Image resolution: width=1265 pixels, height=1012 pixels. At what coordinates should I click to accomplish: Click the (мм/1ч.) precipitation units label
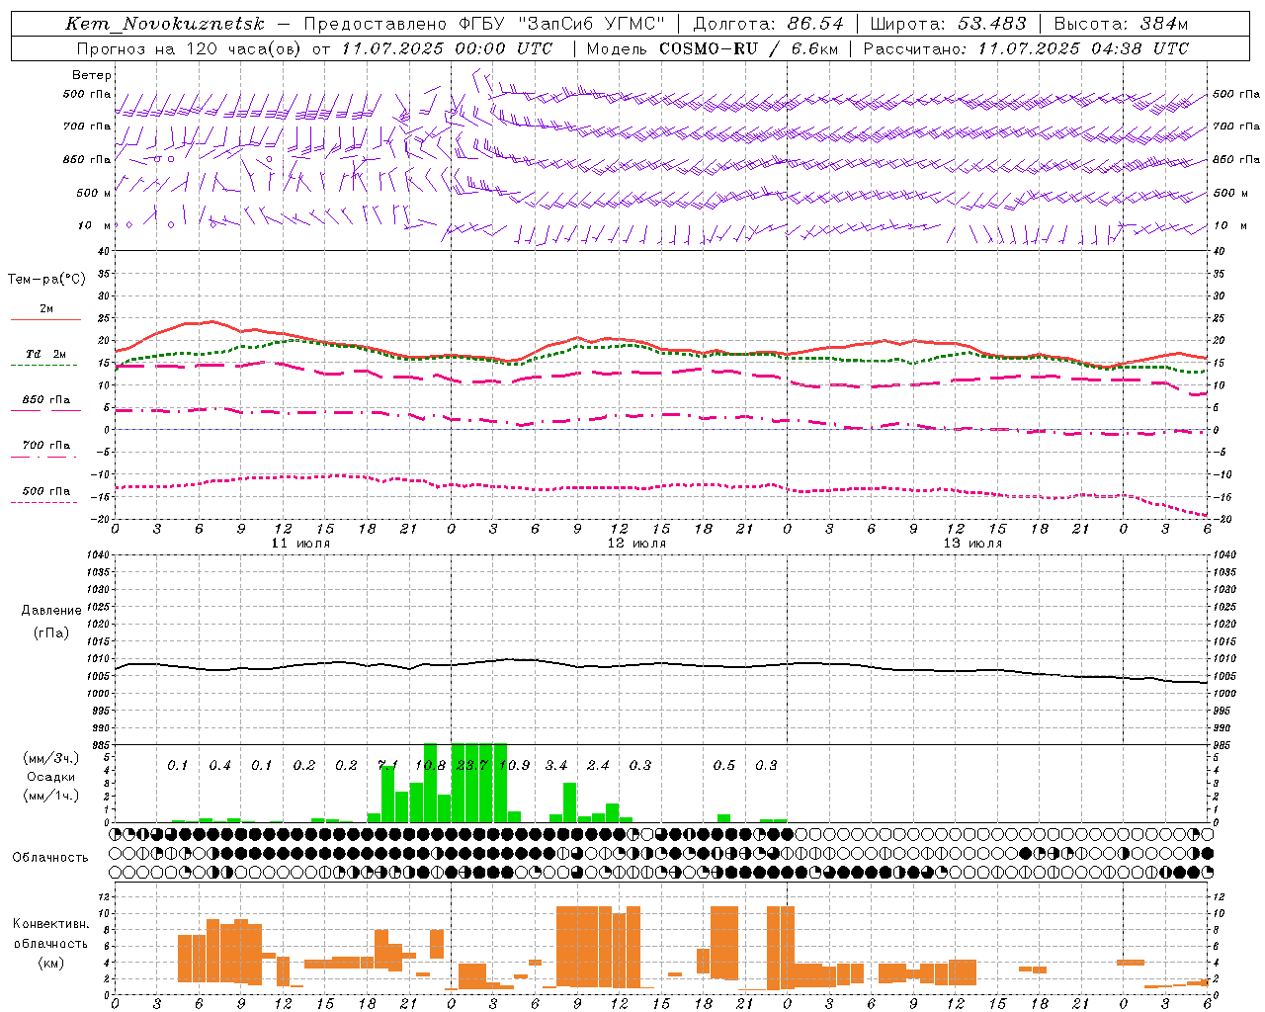coord(50,796)
